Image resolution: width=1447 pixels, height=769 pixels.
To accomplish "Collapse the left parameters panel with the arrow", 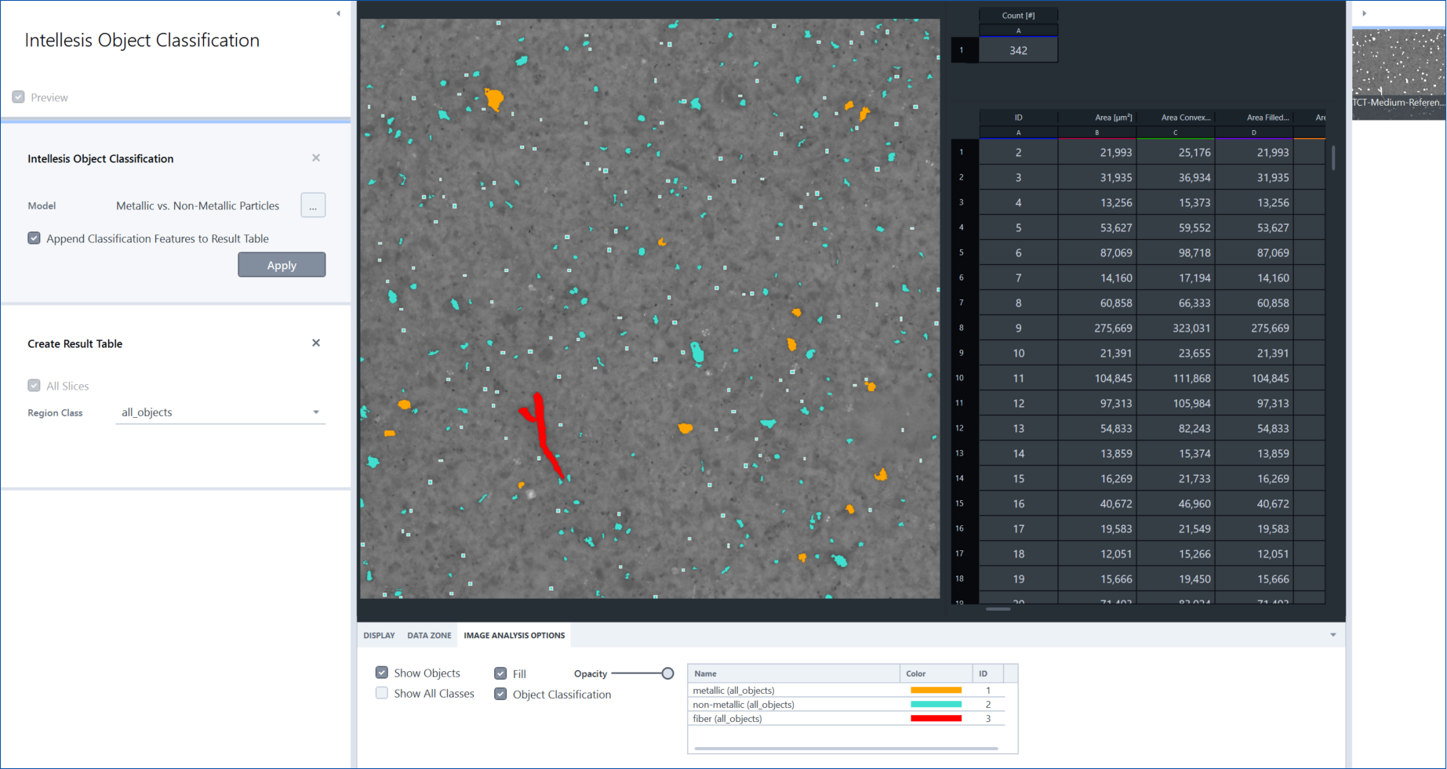I will pyautogui.click(x=338, y=13).
